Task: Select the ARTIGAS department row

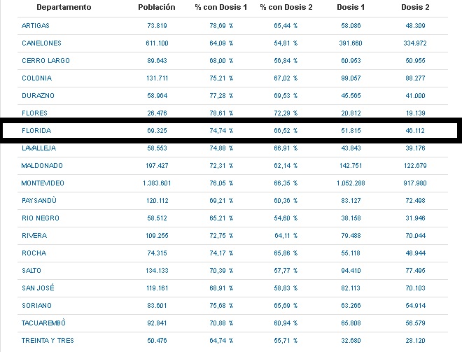Action: (36, 26)
